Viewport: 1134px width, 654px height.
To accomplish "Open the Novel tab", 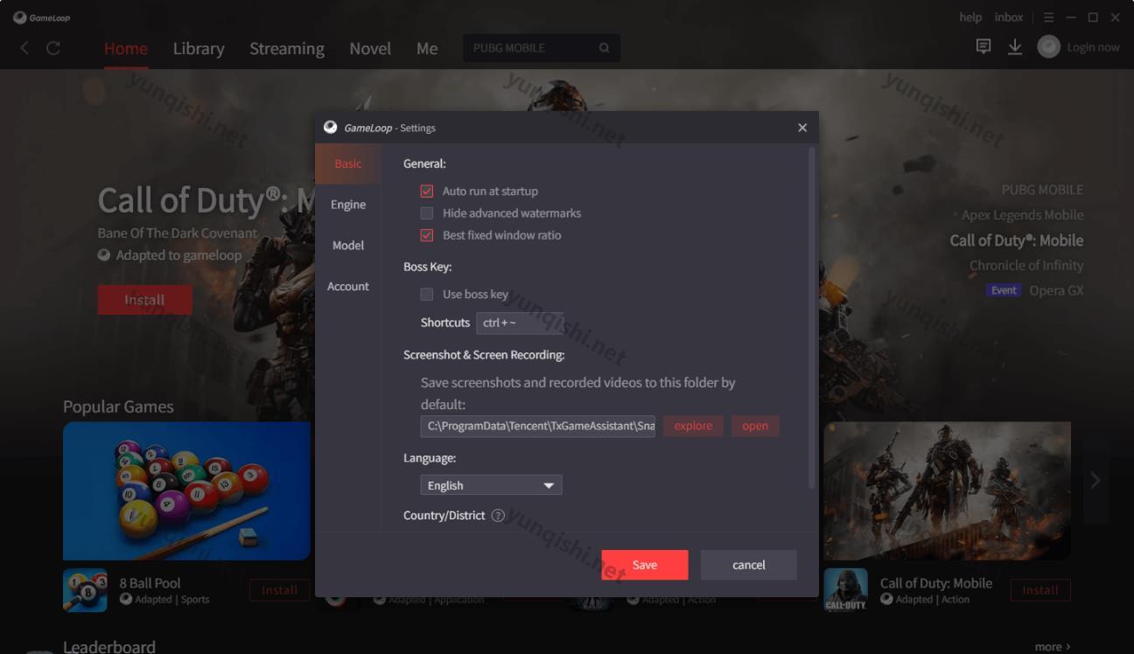I will pyautogui.click(x=370, y=48).
